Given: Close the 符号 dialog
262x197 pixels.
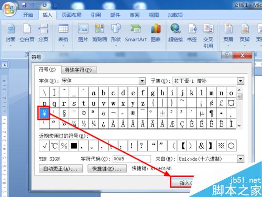Looking at the screenshot, I should click(243, 56).
